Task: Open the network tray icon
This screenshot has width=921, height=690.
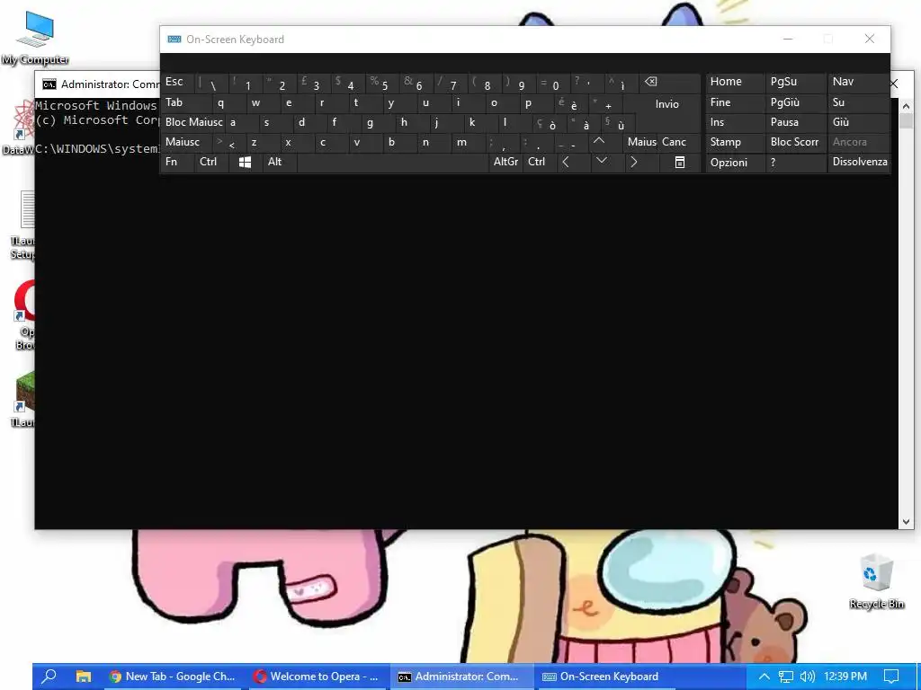Action: pyautogui.click(x=785, y=677)
